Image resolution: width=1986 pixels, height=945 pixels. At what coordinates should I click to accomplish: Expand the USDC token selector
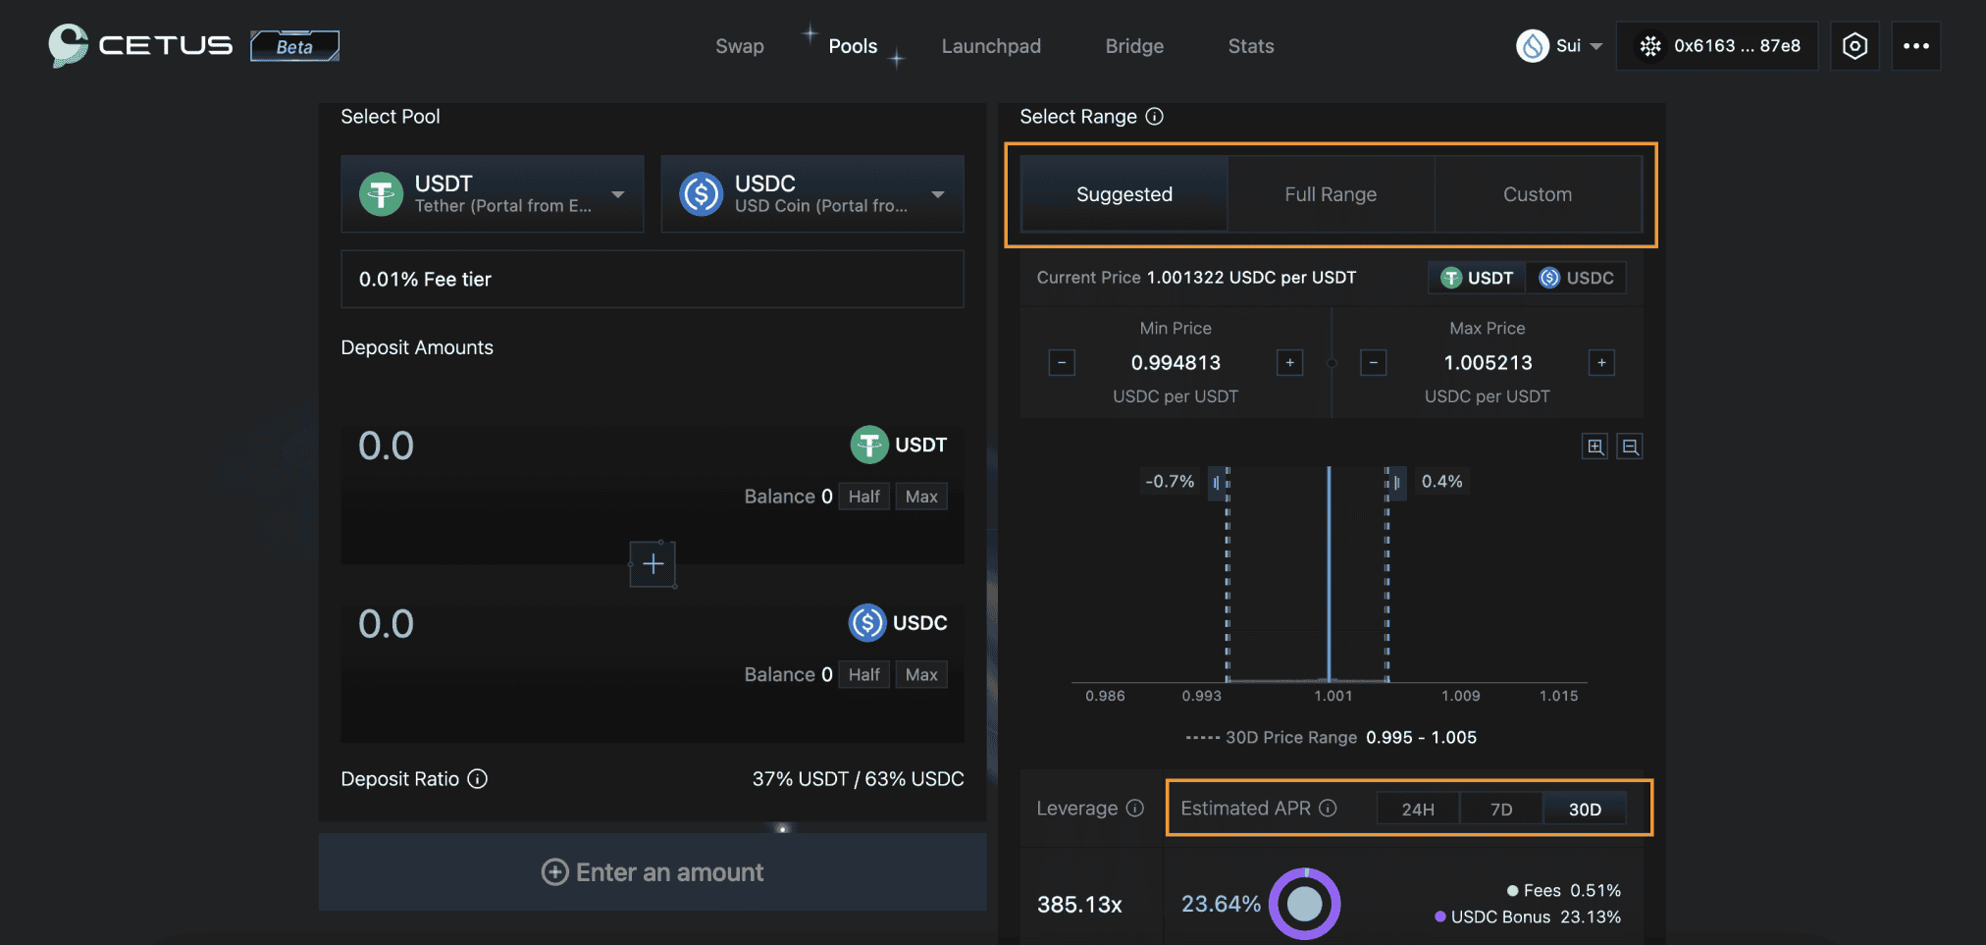[x=812, y=193]
